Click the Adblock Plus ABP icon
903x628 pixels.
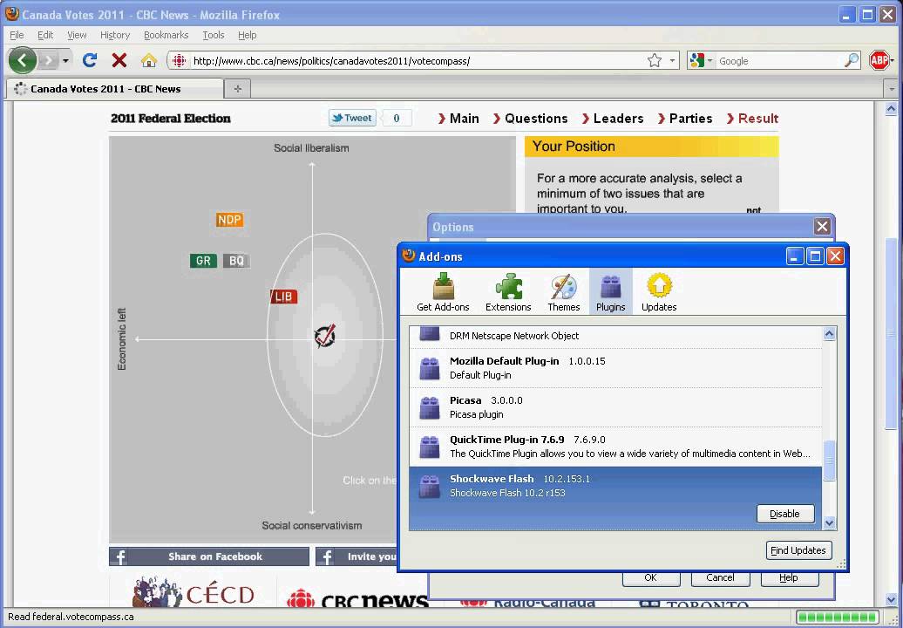coord(879,60)
